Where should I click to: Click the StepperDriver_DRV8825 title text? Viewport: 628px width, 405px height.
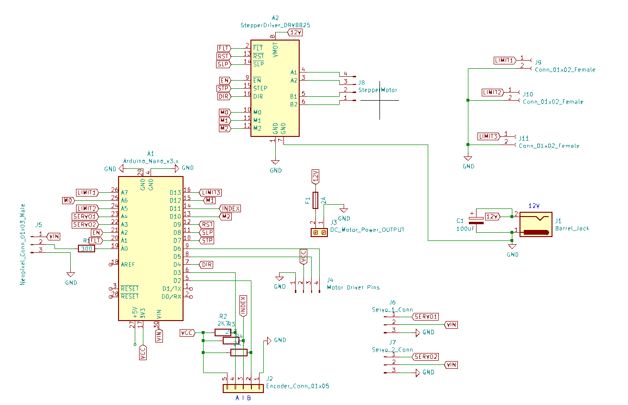pos(275,25)
